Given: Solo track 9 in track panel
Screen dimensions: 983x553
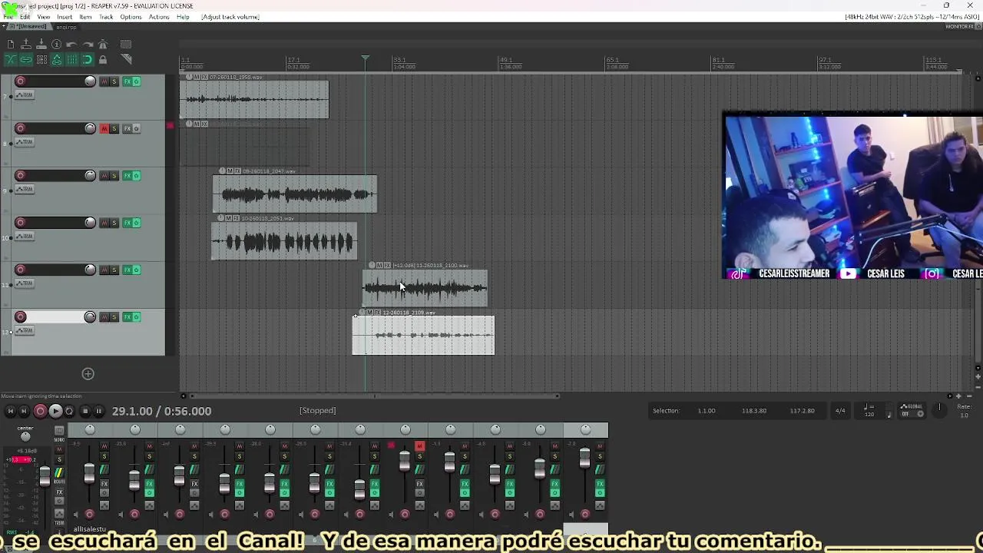Looking at the screenshot, I should pos(114,176).
